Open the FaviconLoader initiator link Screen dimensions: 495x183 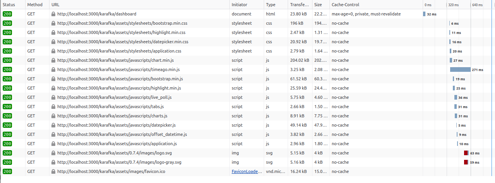coord(247,171)
